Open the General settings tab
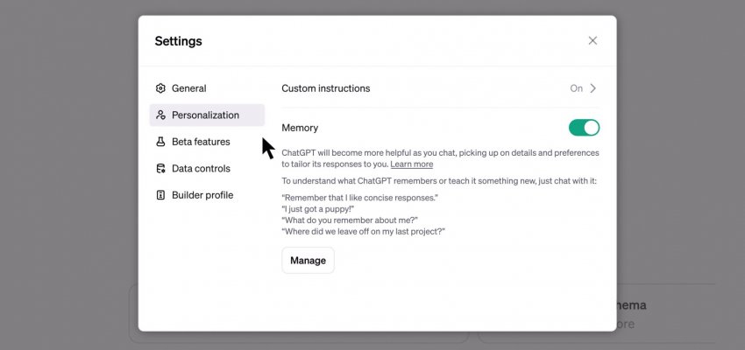The width and height of the screenshot is (745, 350). tap(188, 88)
